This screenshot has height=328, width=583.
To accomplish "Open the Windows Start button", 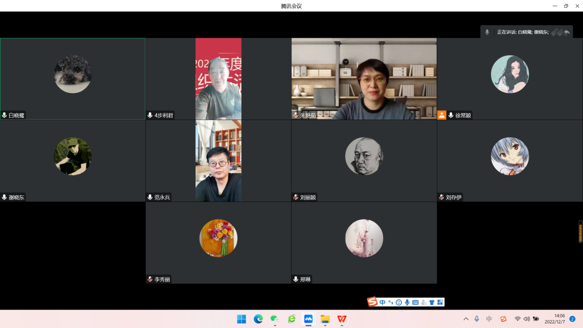I will coord(242,319).
